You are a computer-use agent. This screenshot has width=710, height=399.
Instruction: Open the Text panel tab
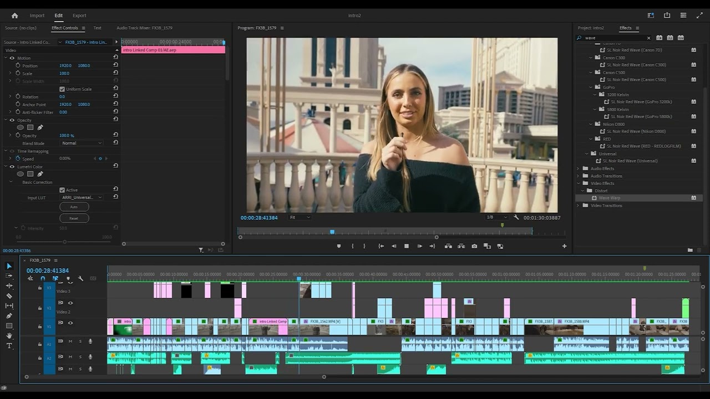[x=97, y=28]
